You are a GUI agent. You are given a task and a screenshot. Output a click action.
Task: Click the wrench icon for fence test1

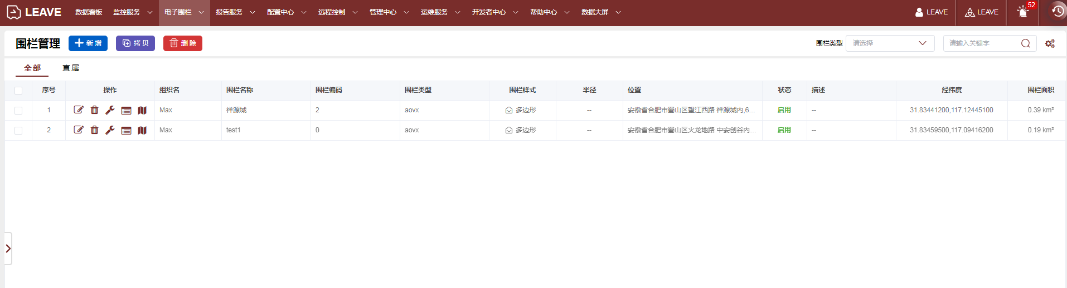(110, 130)
